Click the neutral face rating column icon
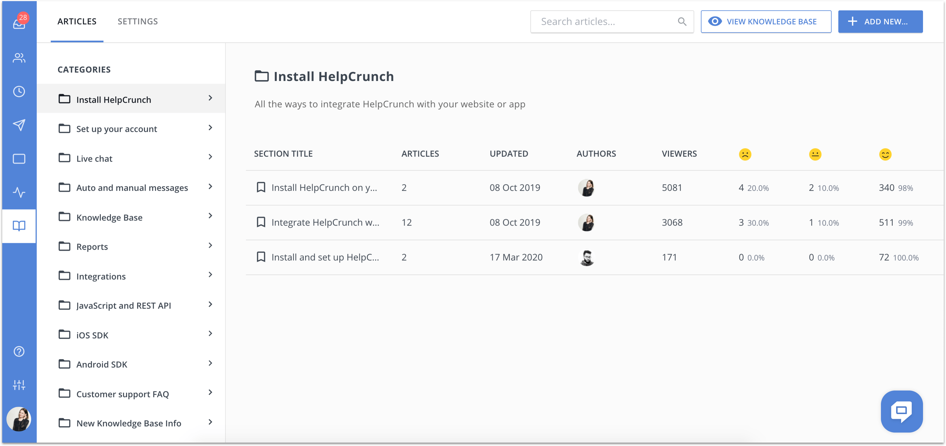This screenshot has height=446, width=946. pyautogui.click(x=815, y=154)
